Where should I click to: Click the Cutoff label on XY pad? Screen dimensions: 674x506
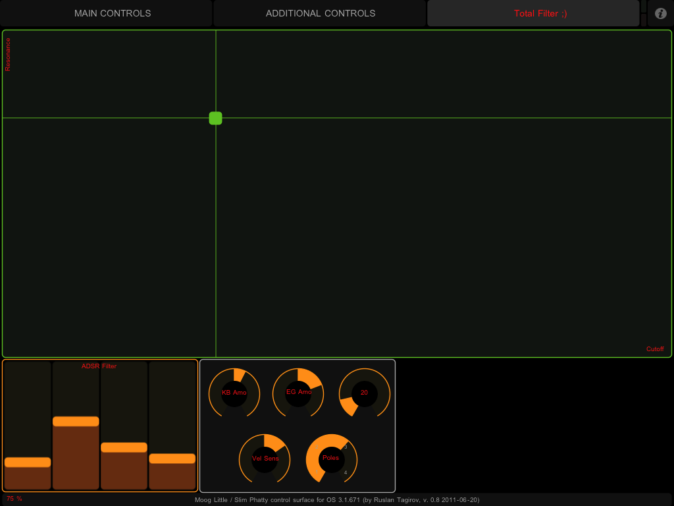point(654,349)
